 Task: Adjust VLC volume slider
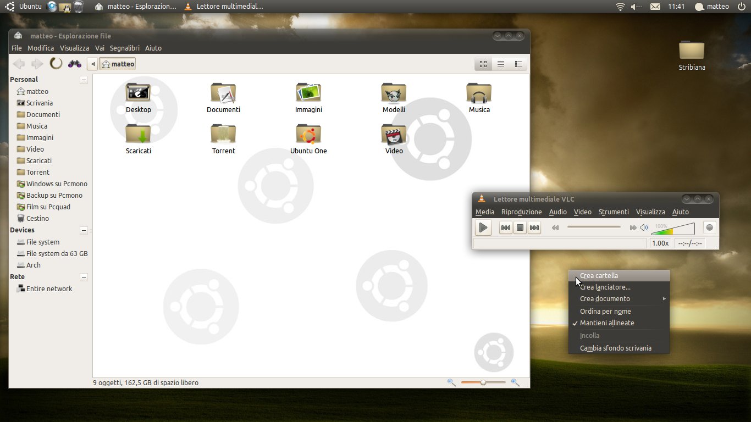pyautogui.click(x=673, y=228)
